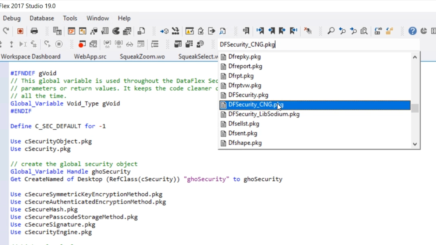Select DFSecurity_CNG.pkg in the dropdown list

[256, 105]
